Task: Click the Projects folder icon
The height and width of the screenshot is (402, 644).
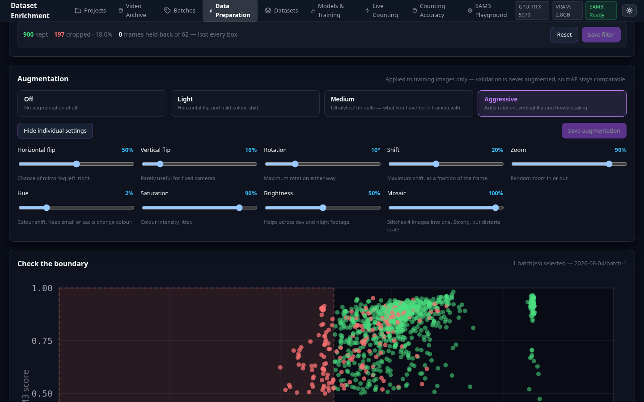Action: pos(78,10)
